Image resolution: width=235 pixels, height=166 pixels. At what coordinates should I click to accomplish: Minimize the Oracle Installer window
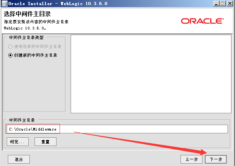tap(216, 4)
